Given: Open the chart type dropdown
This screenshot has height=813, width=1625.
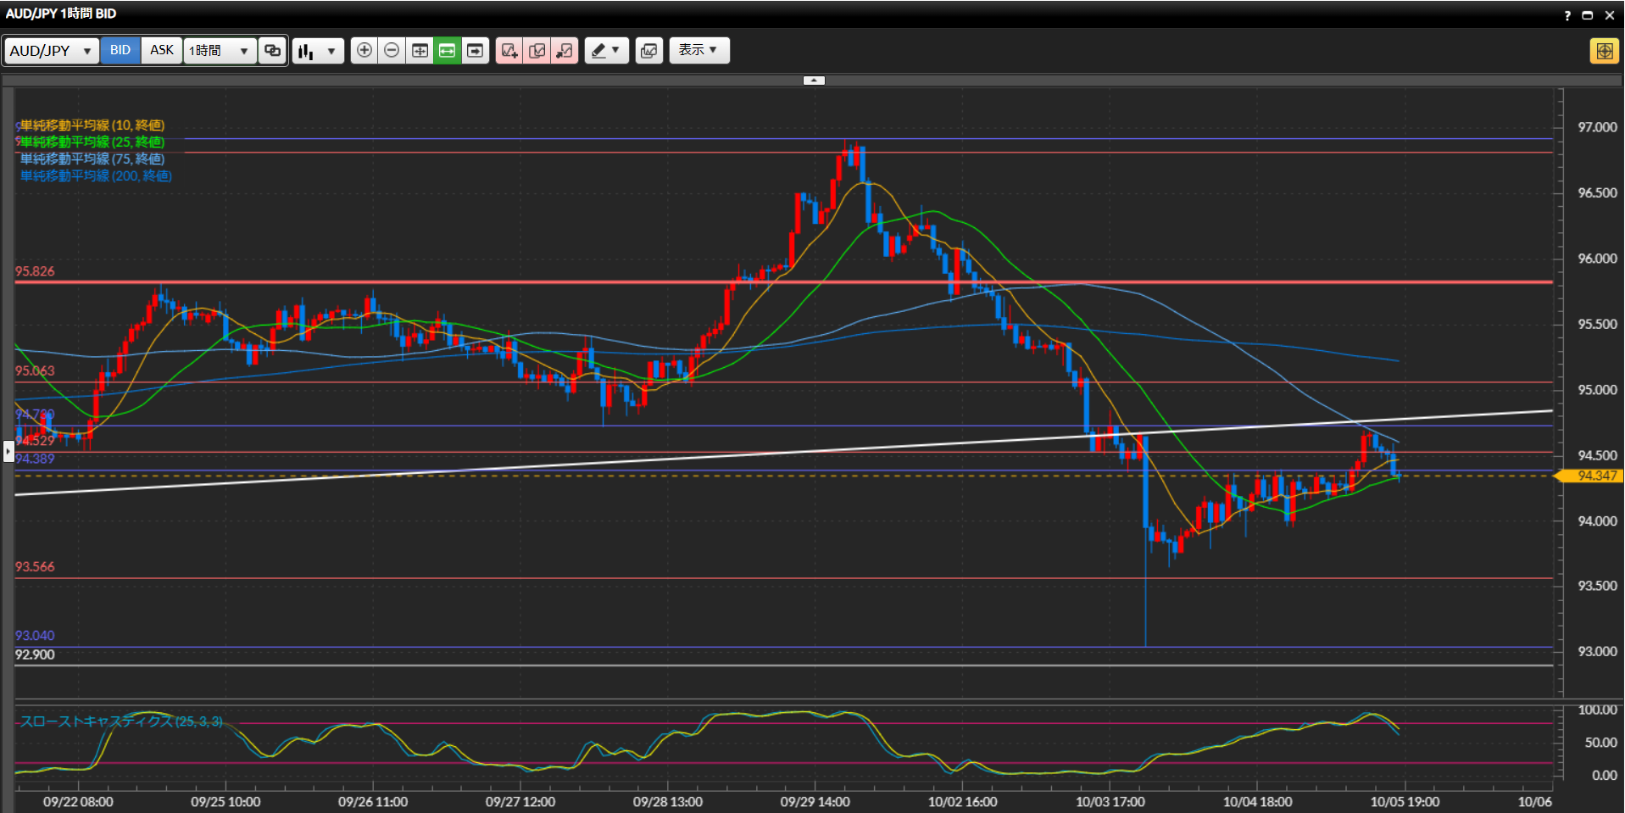Looking at the screenshot, I should pos(318,51).
